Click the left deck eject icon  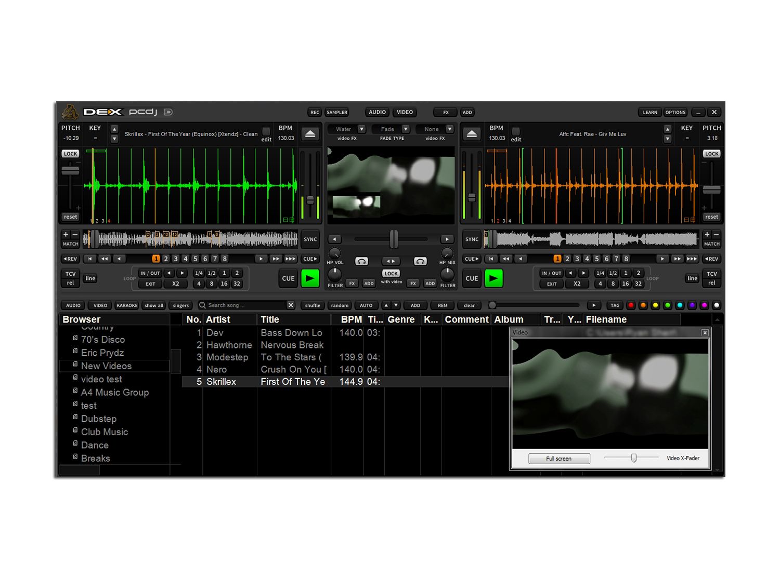[x=310, y=134]
